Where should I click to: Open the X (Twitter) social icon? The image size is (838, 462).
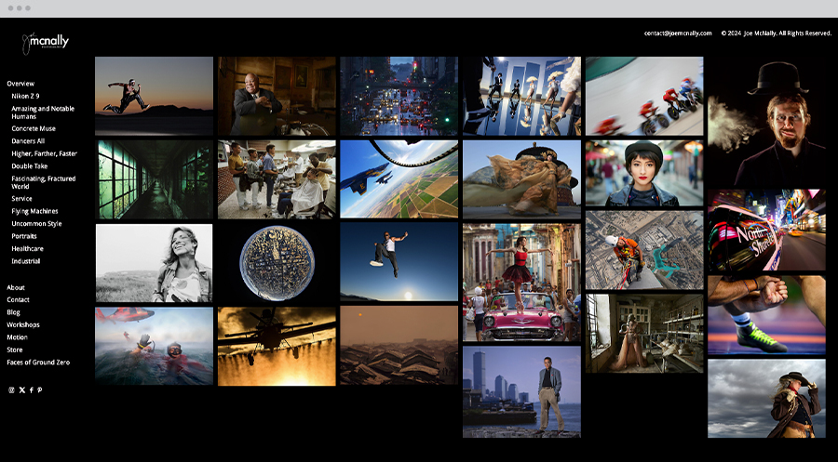[x=22, y=390]
